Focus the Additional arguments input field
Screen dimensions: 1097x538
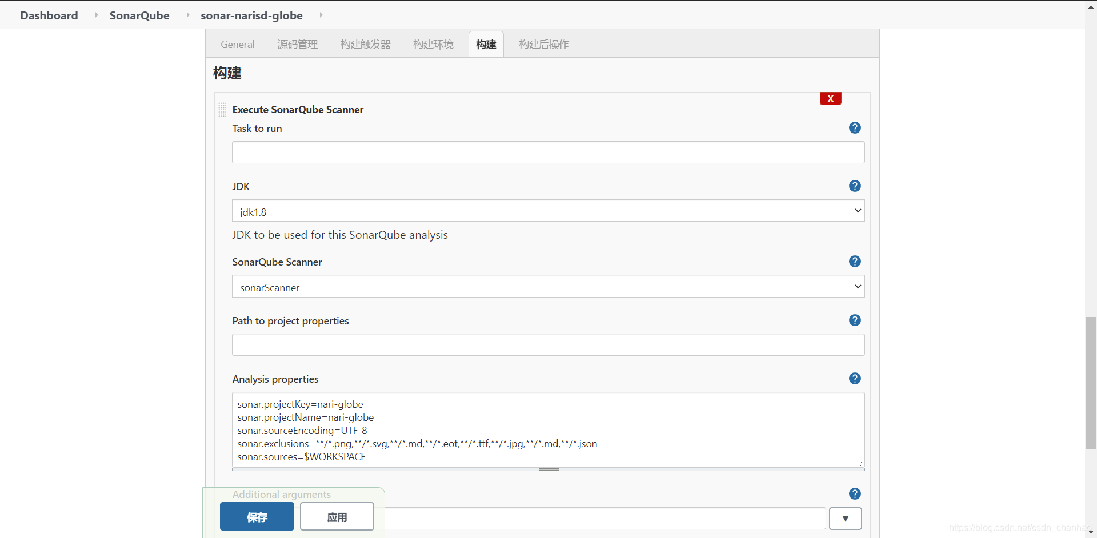605,519
